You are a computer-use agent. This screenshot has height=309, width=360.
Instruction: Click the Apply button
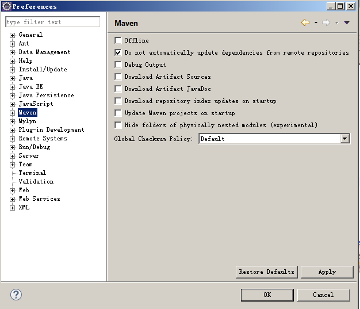[x=327, y=272]
